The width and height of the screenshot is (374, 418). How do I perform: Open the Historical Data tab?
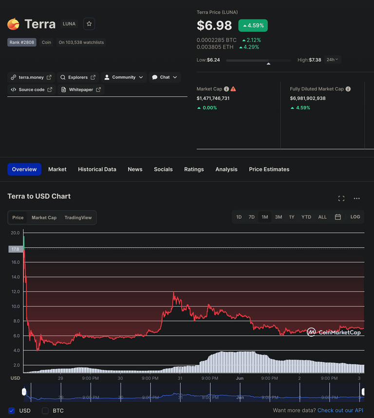click(97, 169)
